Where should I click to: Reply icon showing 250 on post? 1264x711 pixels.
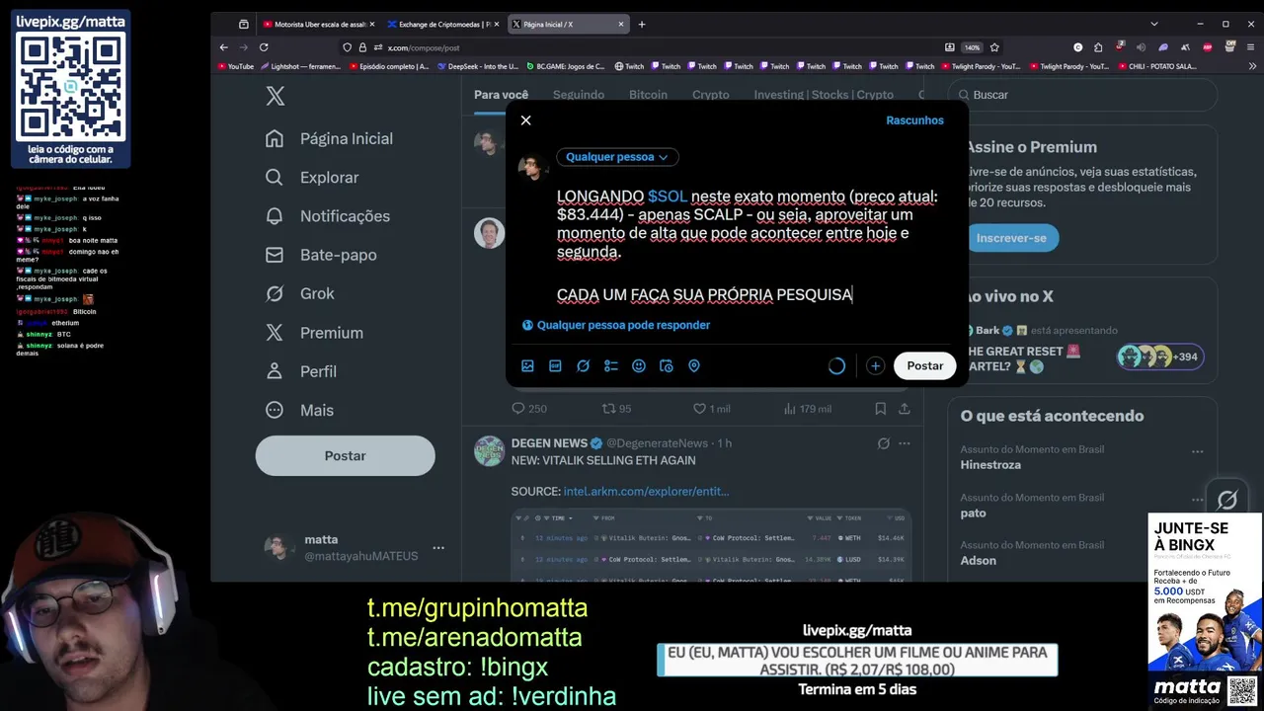[528, 408]
